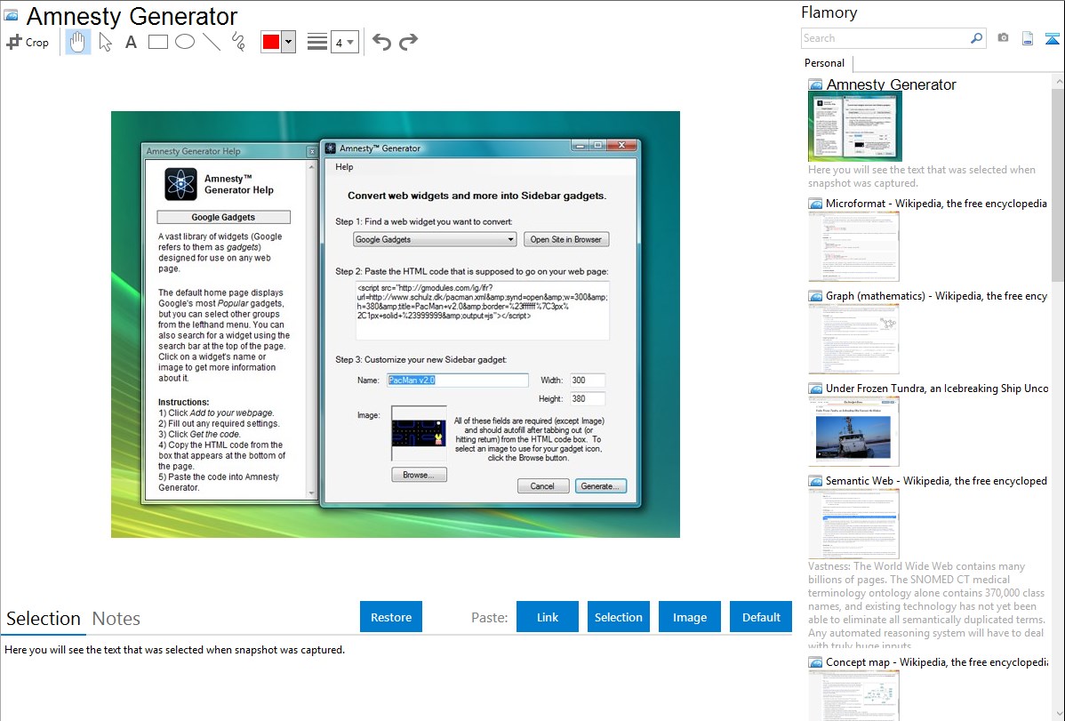
Task: Select the Crop tool
Action: [28, 42]
